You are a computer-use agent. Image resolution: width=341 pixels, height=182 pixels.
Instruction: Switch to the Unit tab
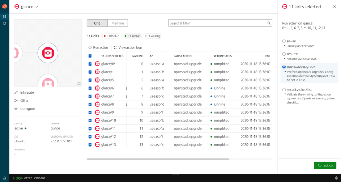click(97, 23)
